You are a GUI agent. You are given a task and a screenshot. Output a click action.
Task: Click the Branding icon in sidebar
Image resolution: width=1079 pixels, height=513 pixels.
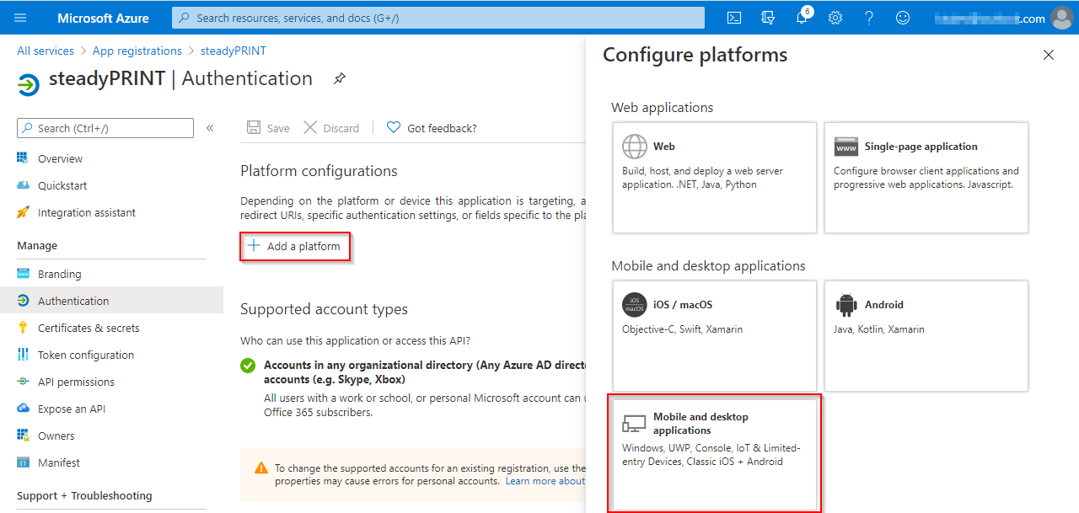23,274
